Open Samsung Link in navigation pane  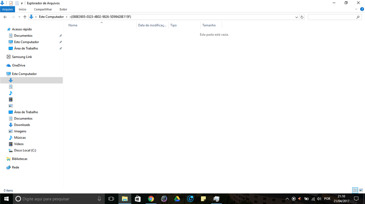click(x=22, y=57)
